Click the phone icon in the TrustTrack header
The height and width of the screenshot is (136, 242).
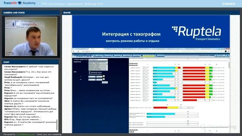(x=216, y=56)
